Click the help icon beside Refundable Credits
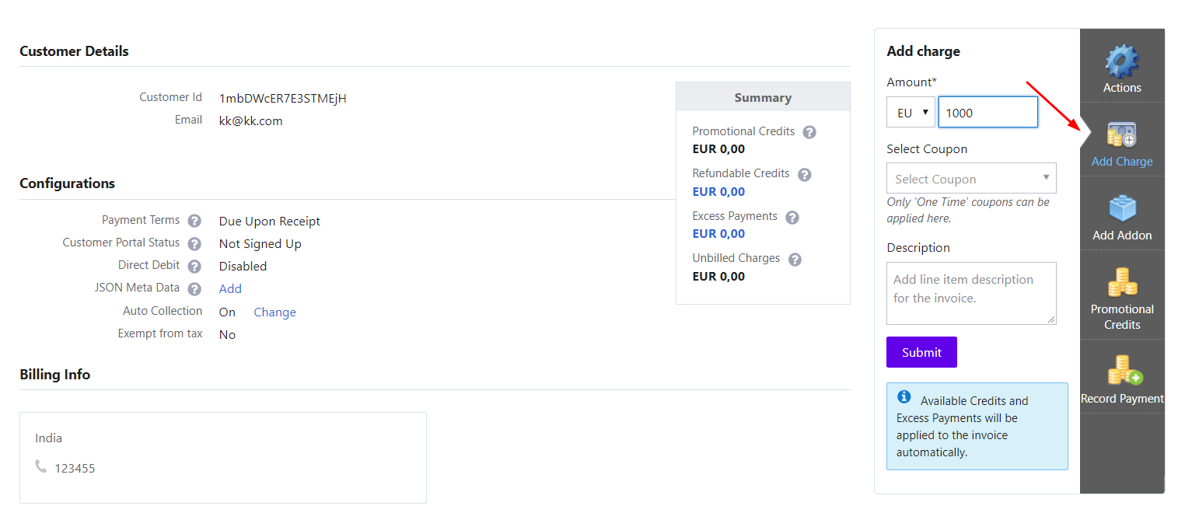Image resolution: width=1185 pixels, height=513 pixels. click(x=804, y=173)
